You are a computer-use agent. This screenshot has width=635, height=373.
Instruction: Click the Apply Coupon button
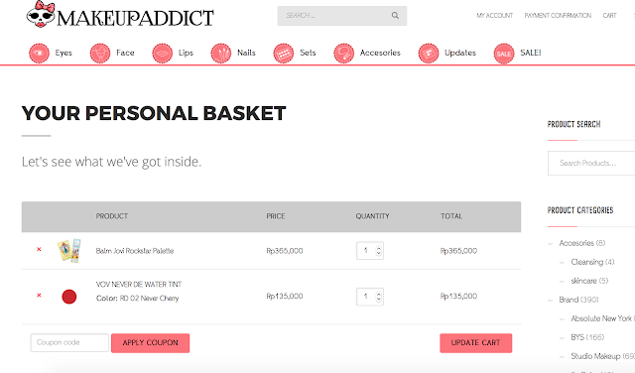(x=150, y=343)
